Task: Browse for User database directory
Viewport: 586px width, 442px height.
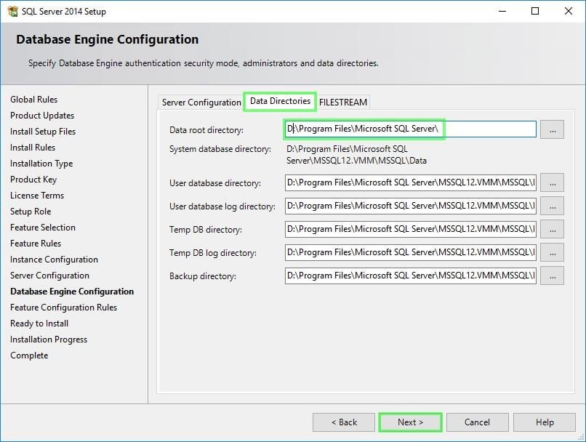Action: (x=552, y=182)
